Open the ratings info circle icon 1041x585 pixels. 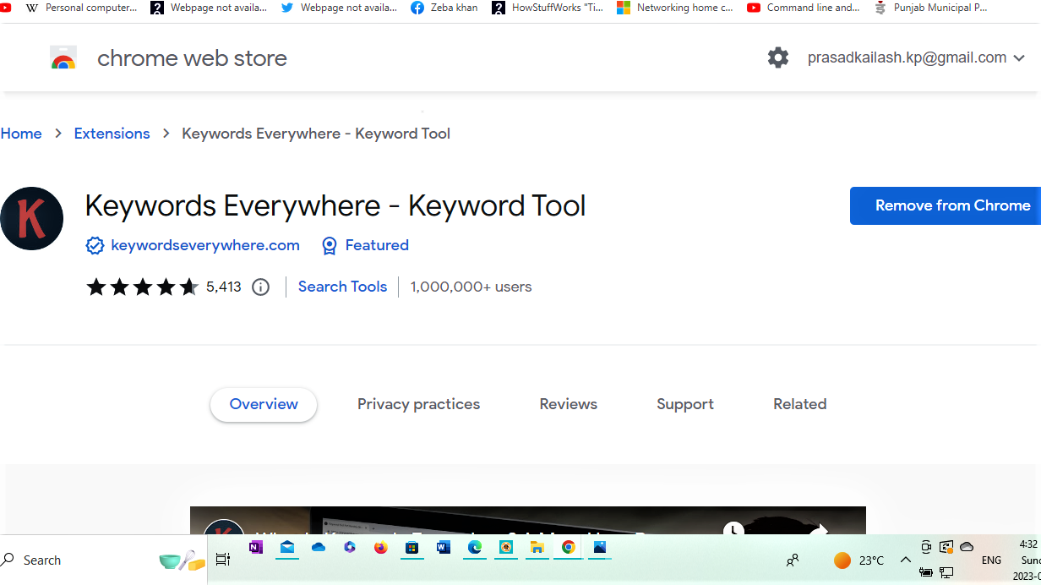[x=261, y=287]
